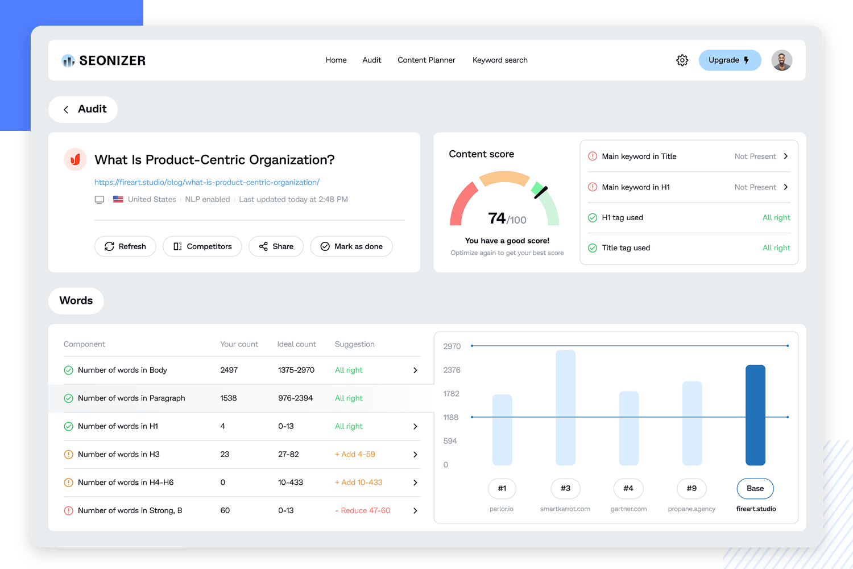Click the Suggestion column header
This screenshot has width=853, height=569.
[x=355, y=345]
